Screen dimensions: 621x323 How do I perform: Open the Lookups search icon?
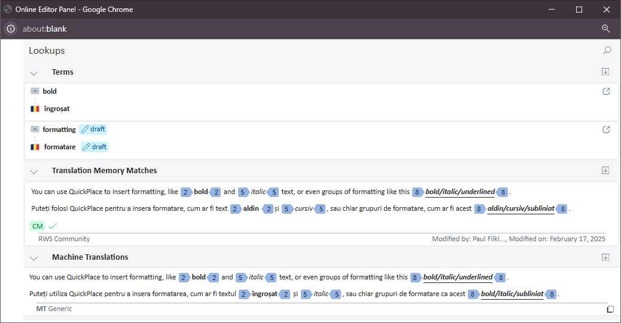coord(607,50)
